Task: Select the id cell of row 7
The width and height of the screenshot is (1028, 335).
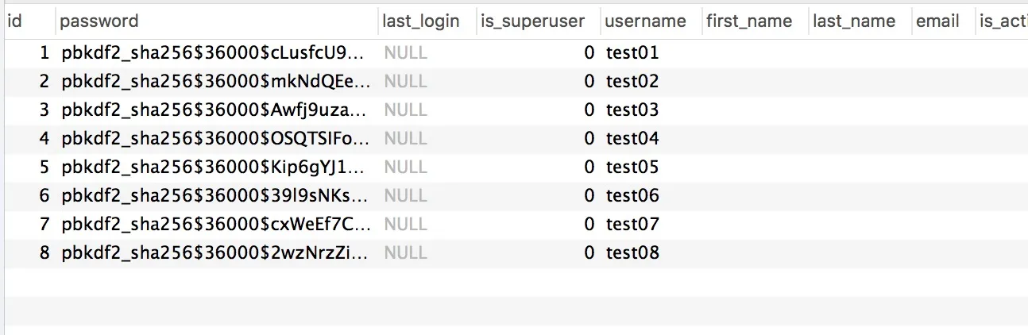Action: 44,225
